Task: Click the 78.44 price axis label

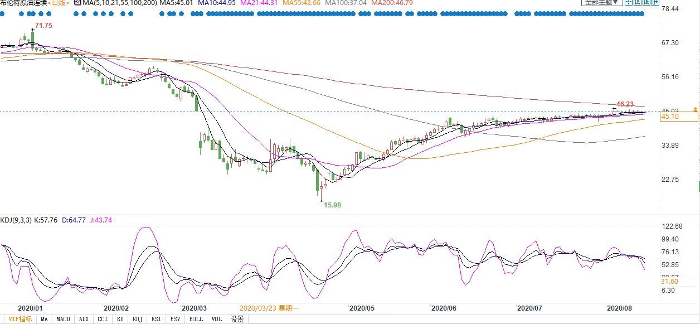Action: [669, 9]
